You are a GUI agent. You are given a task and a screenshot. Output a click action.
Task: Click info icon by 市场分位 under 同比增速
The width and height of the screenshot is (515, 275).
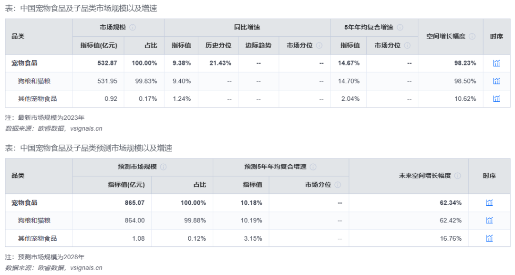(x=319, y=45)
